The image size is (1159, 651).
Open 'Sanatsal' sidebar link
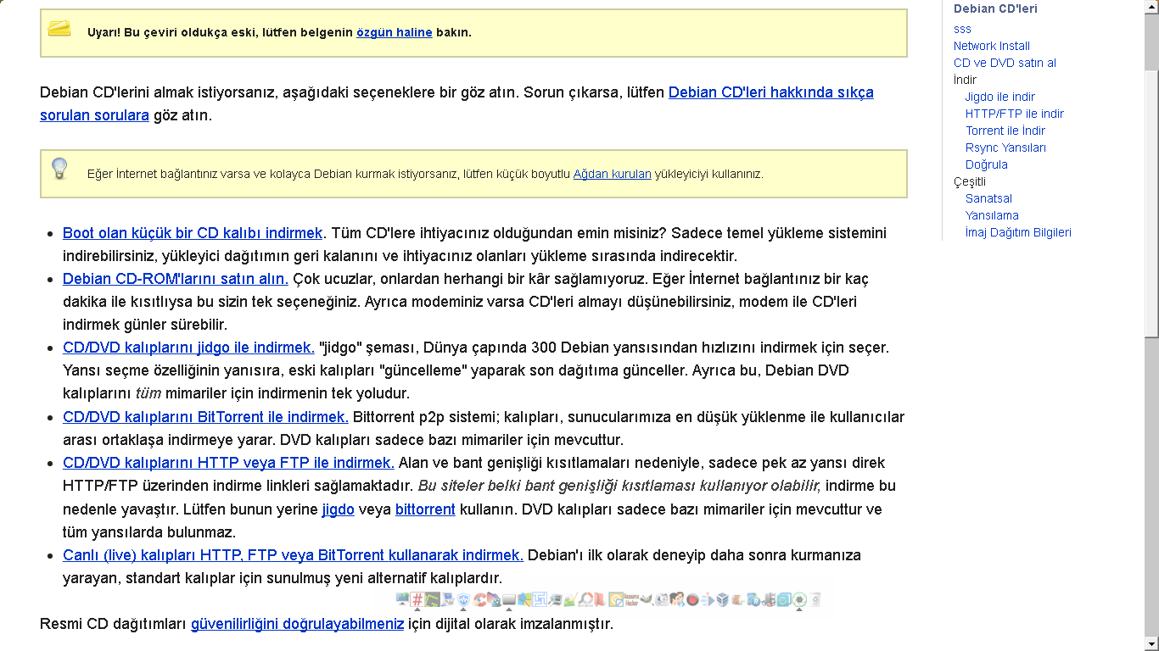[988, 198]
